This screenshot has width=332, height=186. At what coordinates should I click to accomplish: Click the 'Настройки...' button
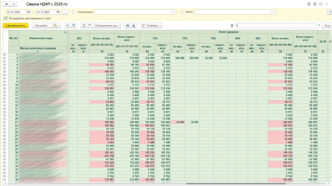click(42, 25)
